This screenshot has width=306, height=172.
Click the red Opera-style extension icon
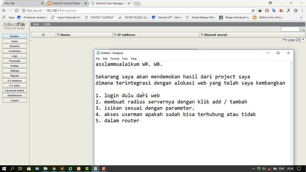[x=267, y=11]
